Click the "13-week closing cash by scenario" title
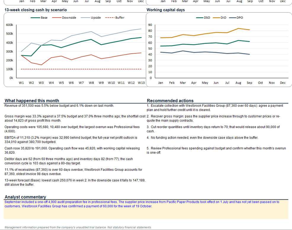This screenshot has width=292, height=230. click(36, 10)
